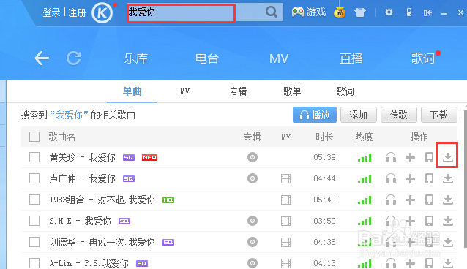Click the 注册 register link

pos(77,12)
